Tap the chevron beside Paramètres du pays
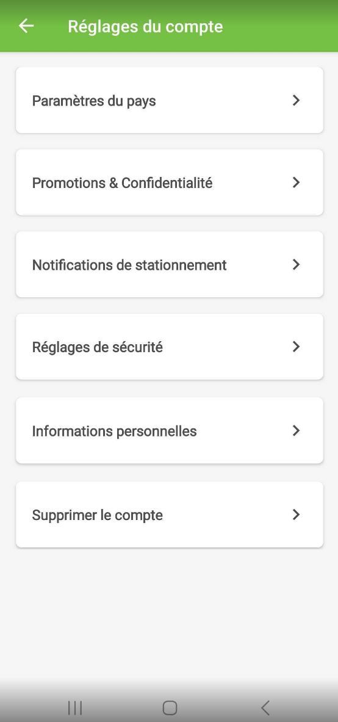 296,100
